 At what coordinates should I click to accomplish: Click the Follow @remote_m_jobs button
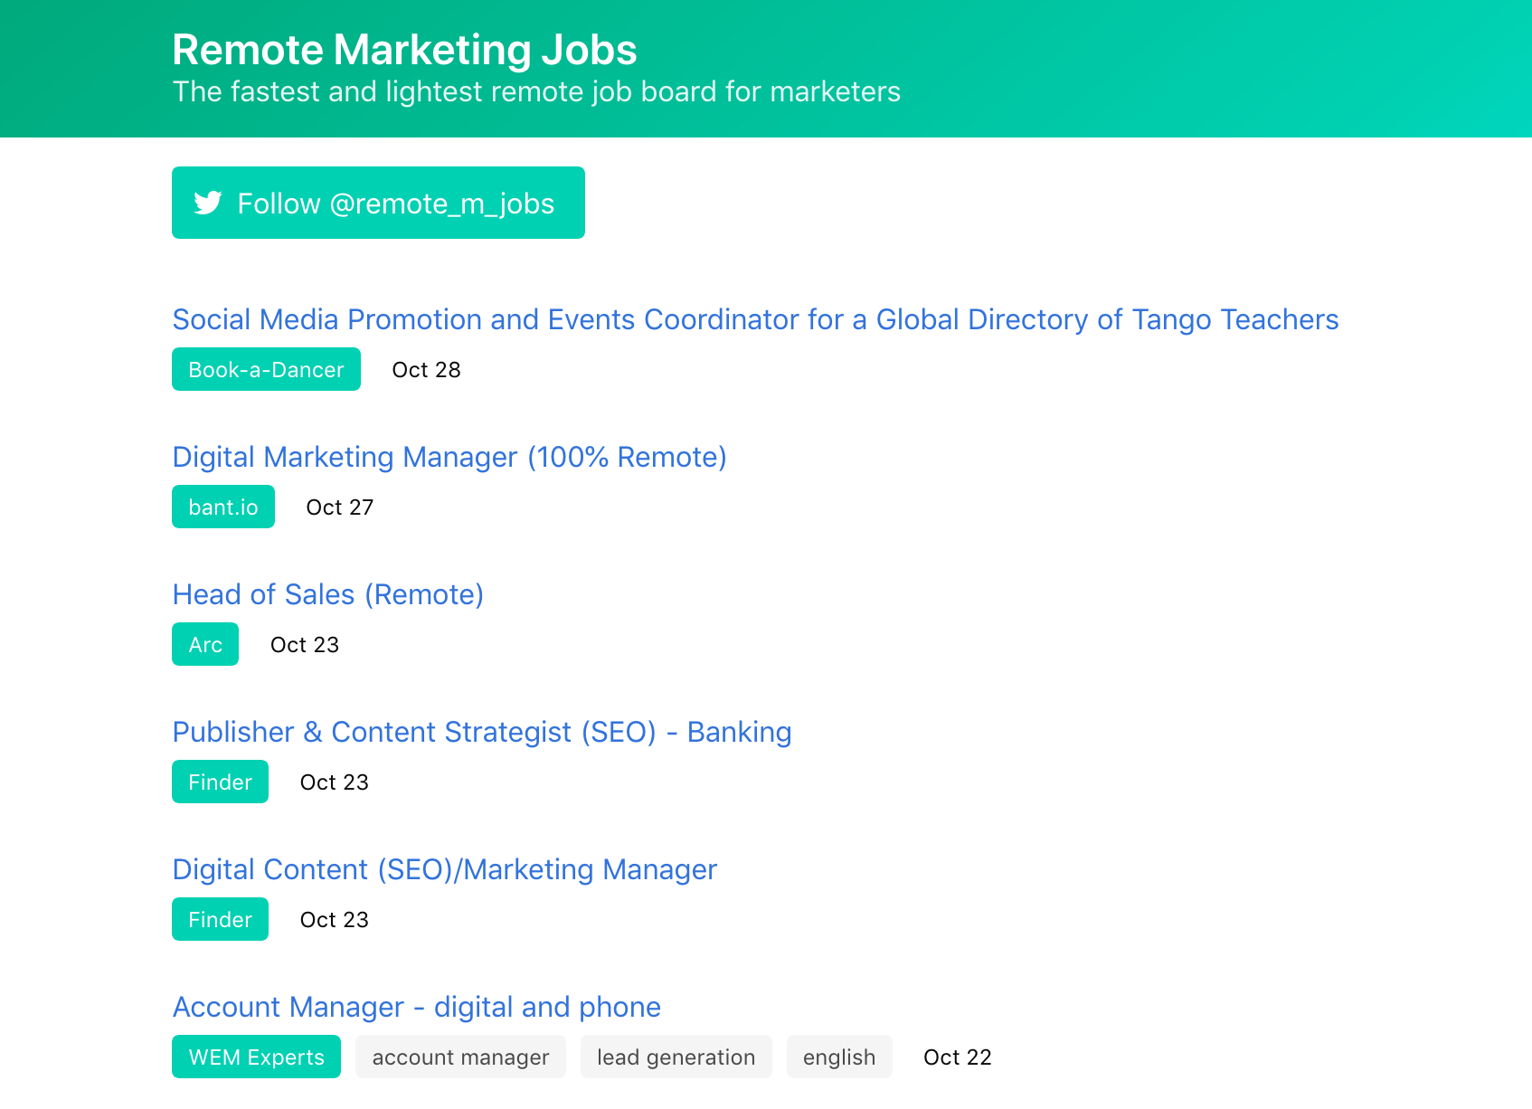pos(378,203)
